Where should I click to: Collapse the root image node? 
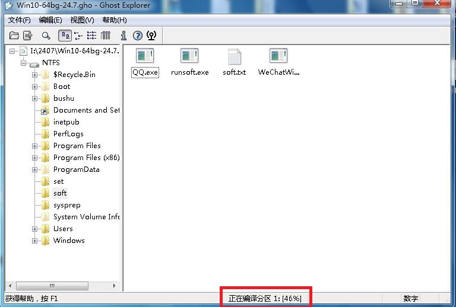coord(12,52)
